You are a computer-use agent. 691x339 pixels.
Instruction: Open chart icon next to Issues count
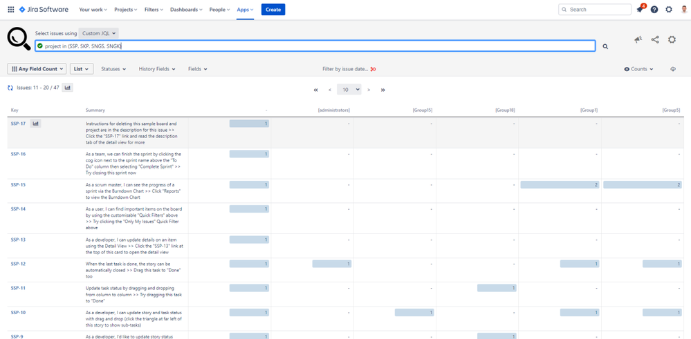pyautogui.click(x=67, y=88)
